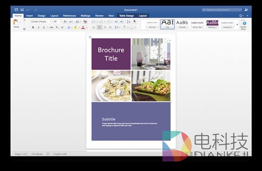Click the yellow text highlight color button
This screenshot has height=171, width=262.
pos(76,27)
